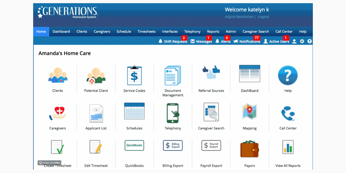Select the QuickBooks icon

pyautogui.click(x=134, y=145)
